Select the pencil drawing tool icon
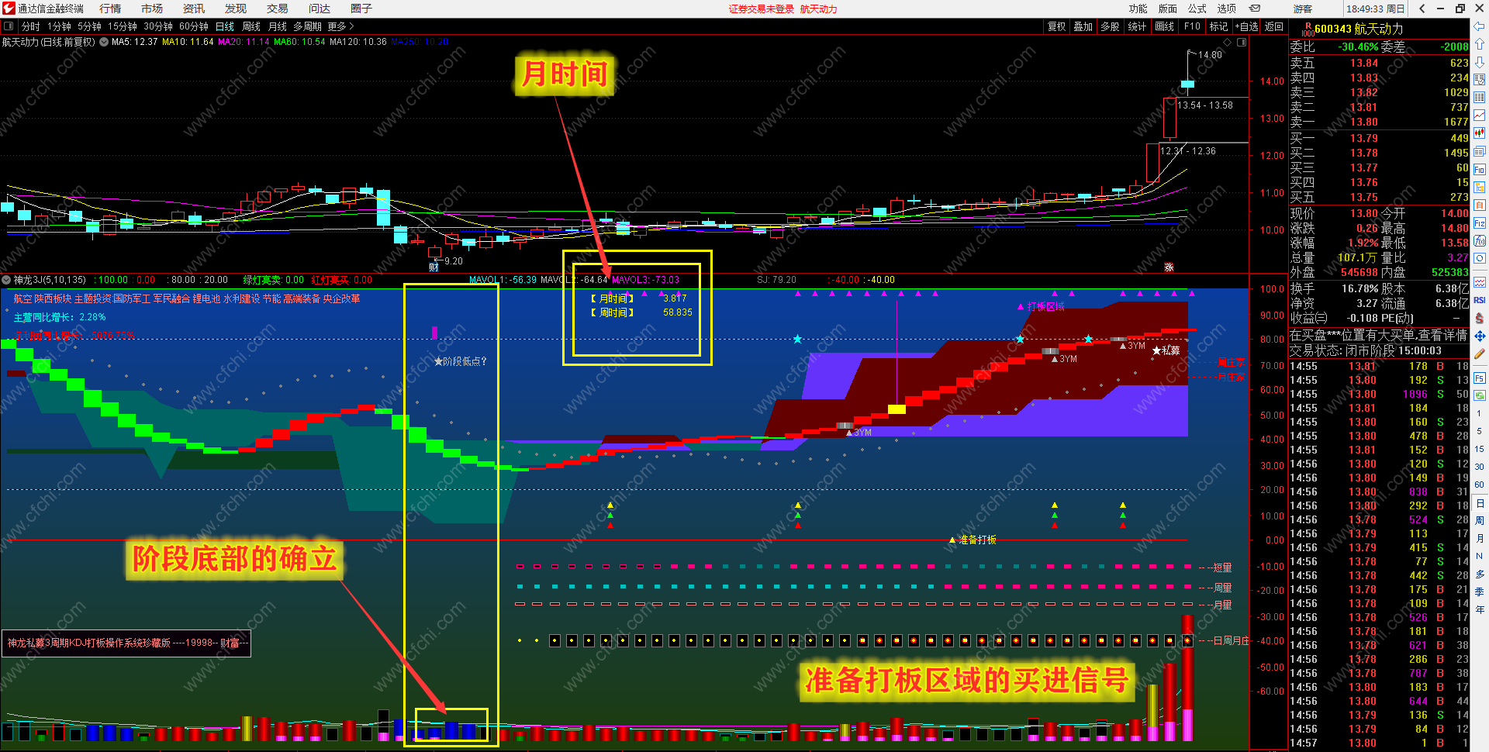Screen dimensions: 1489x752 coord(1480,354)
